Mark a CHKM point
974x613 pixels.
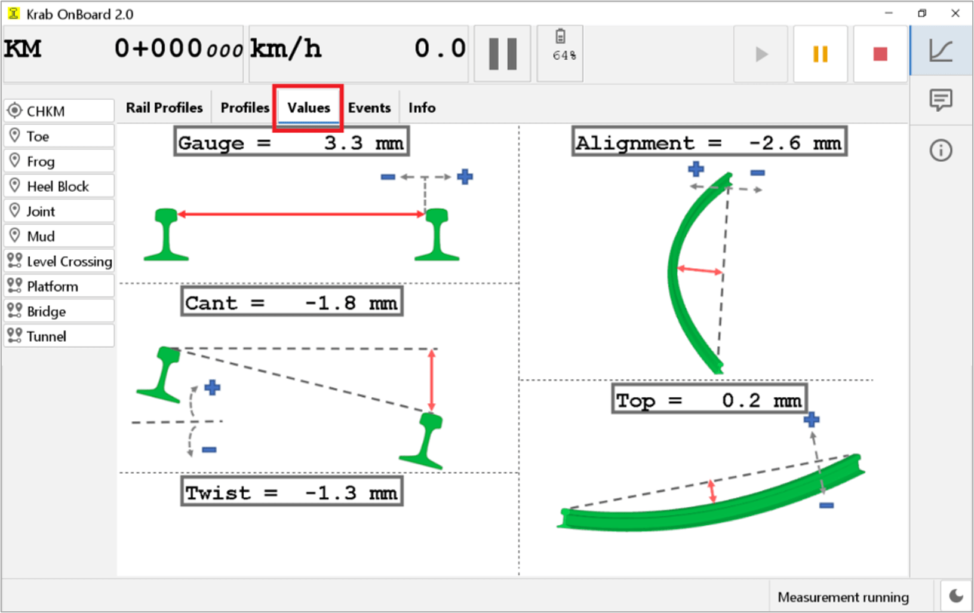(x=59, y=111)
